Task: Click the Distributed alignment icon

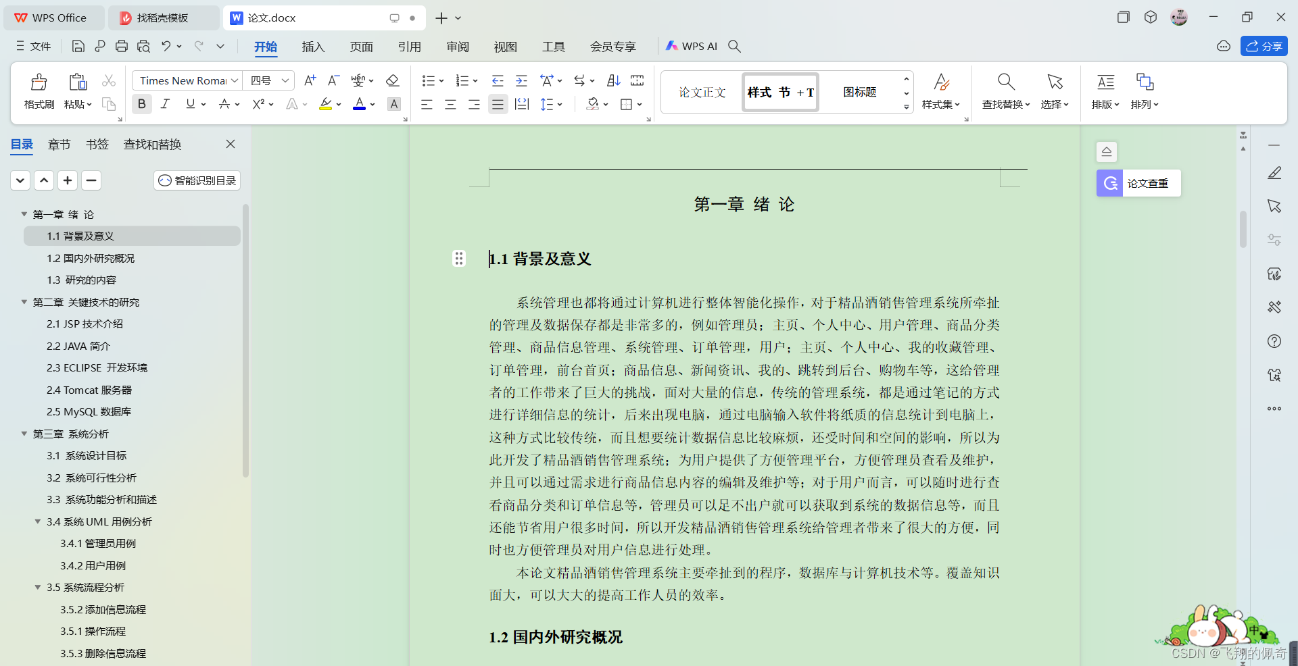Action: click(x=522, y=104)
